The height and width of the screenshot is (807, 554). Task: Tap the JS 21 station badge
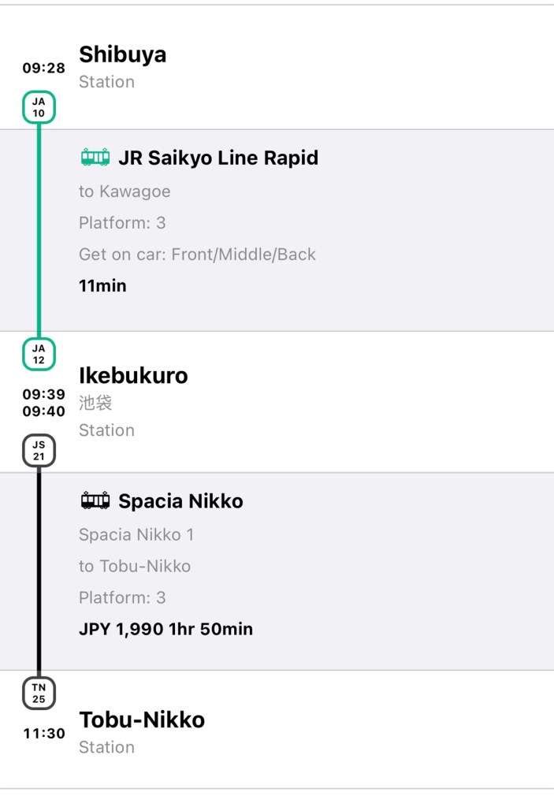tap(39, 451)
